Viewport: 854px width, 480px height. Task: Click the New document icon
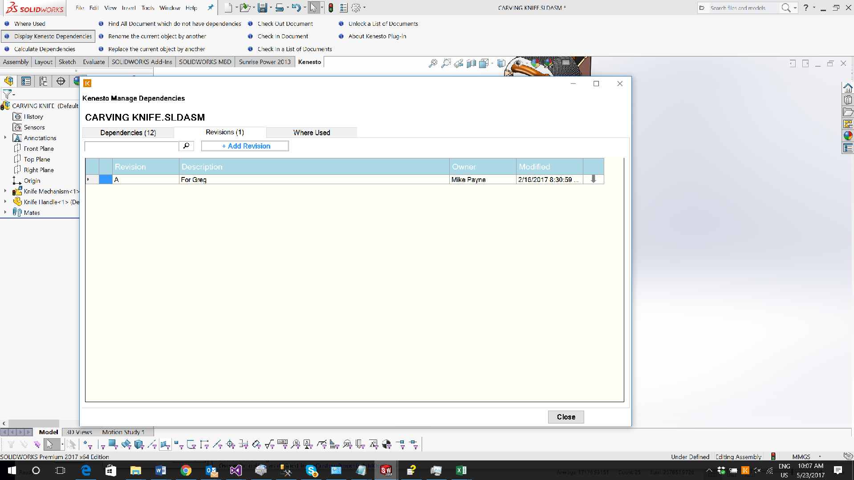point(228,8)
